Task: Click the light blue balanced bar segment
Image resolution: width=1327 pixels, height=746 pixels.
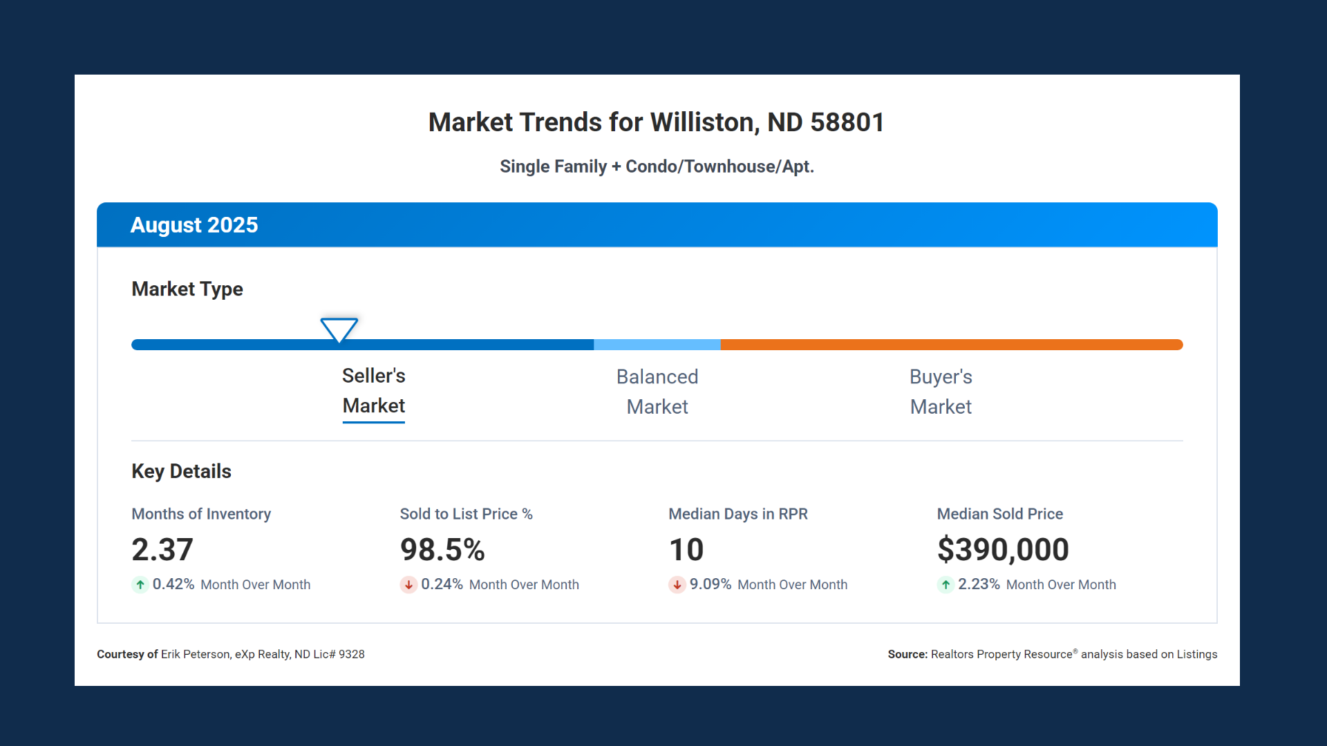Action: pos(657,345)
